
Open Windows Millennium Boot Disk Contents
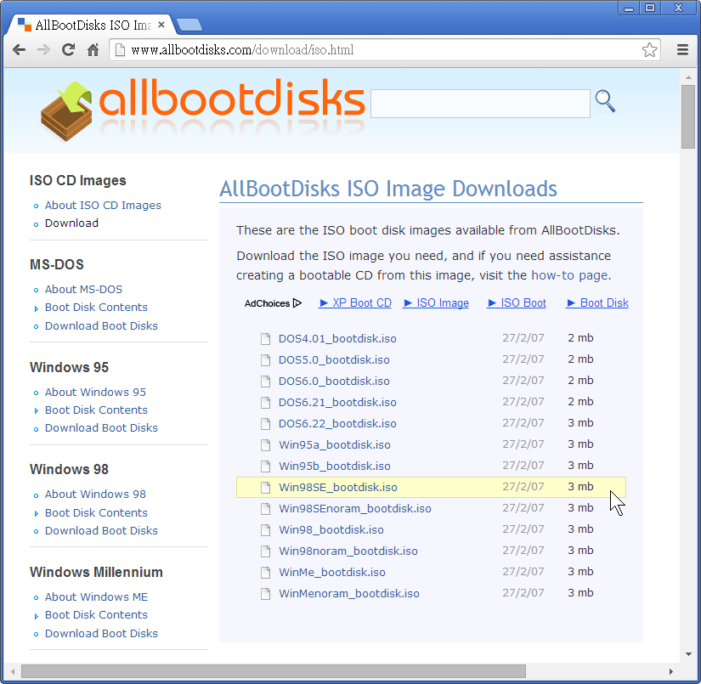click(x=96, y=614)
